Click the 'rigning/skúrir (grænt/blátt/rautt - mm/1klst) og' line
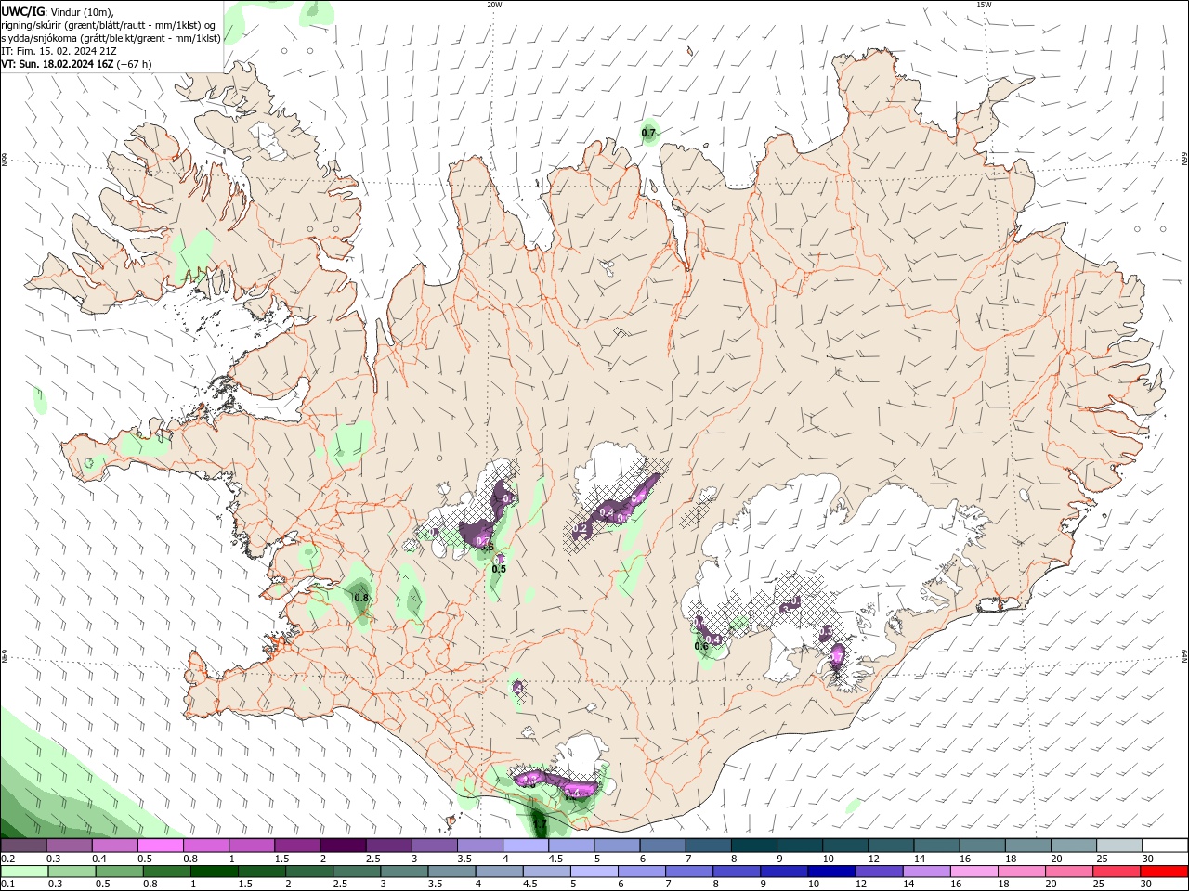This screenshot has width=1189, height=891. click(109, 25)
